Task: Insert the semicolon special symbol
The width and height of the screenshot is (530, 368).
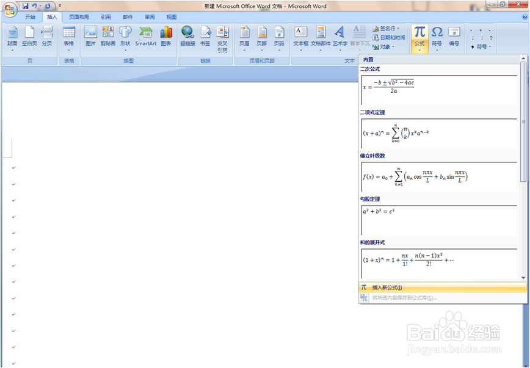Action: 473,38
